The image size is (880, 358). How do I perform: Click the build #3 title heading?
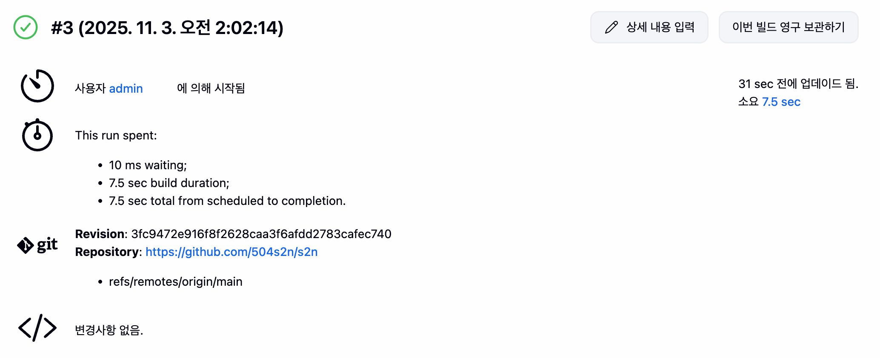pyautogui.click(x=167, y=28)
